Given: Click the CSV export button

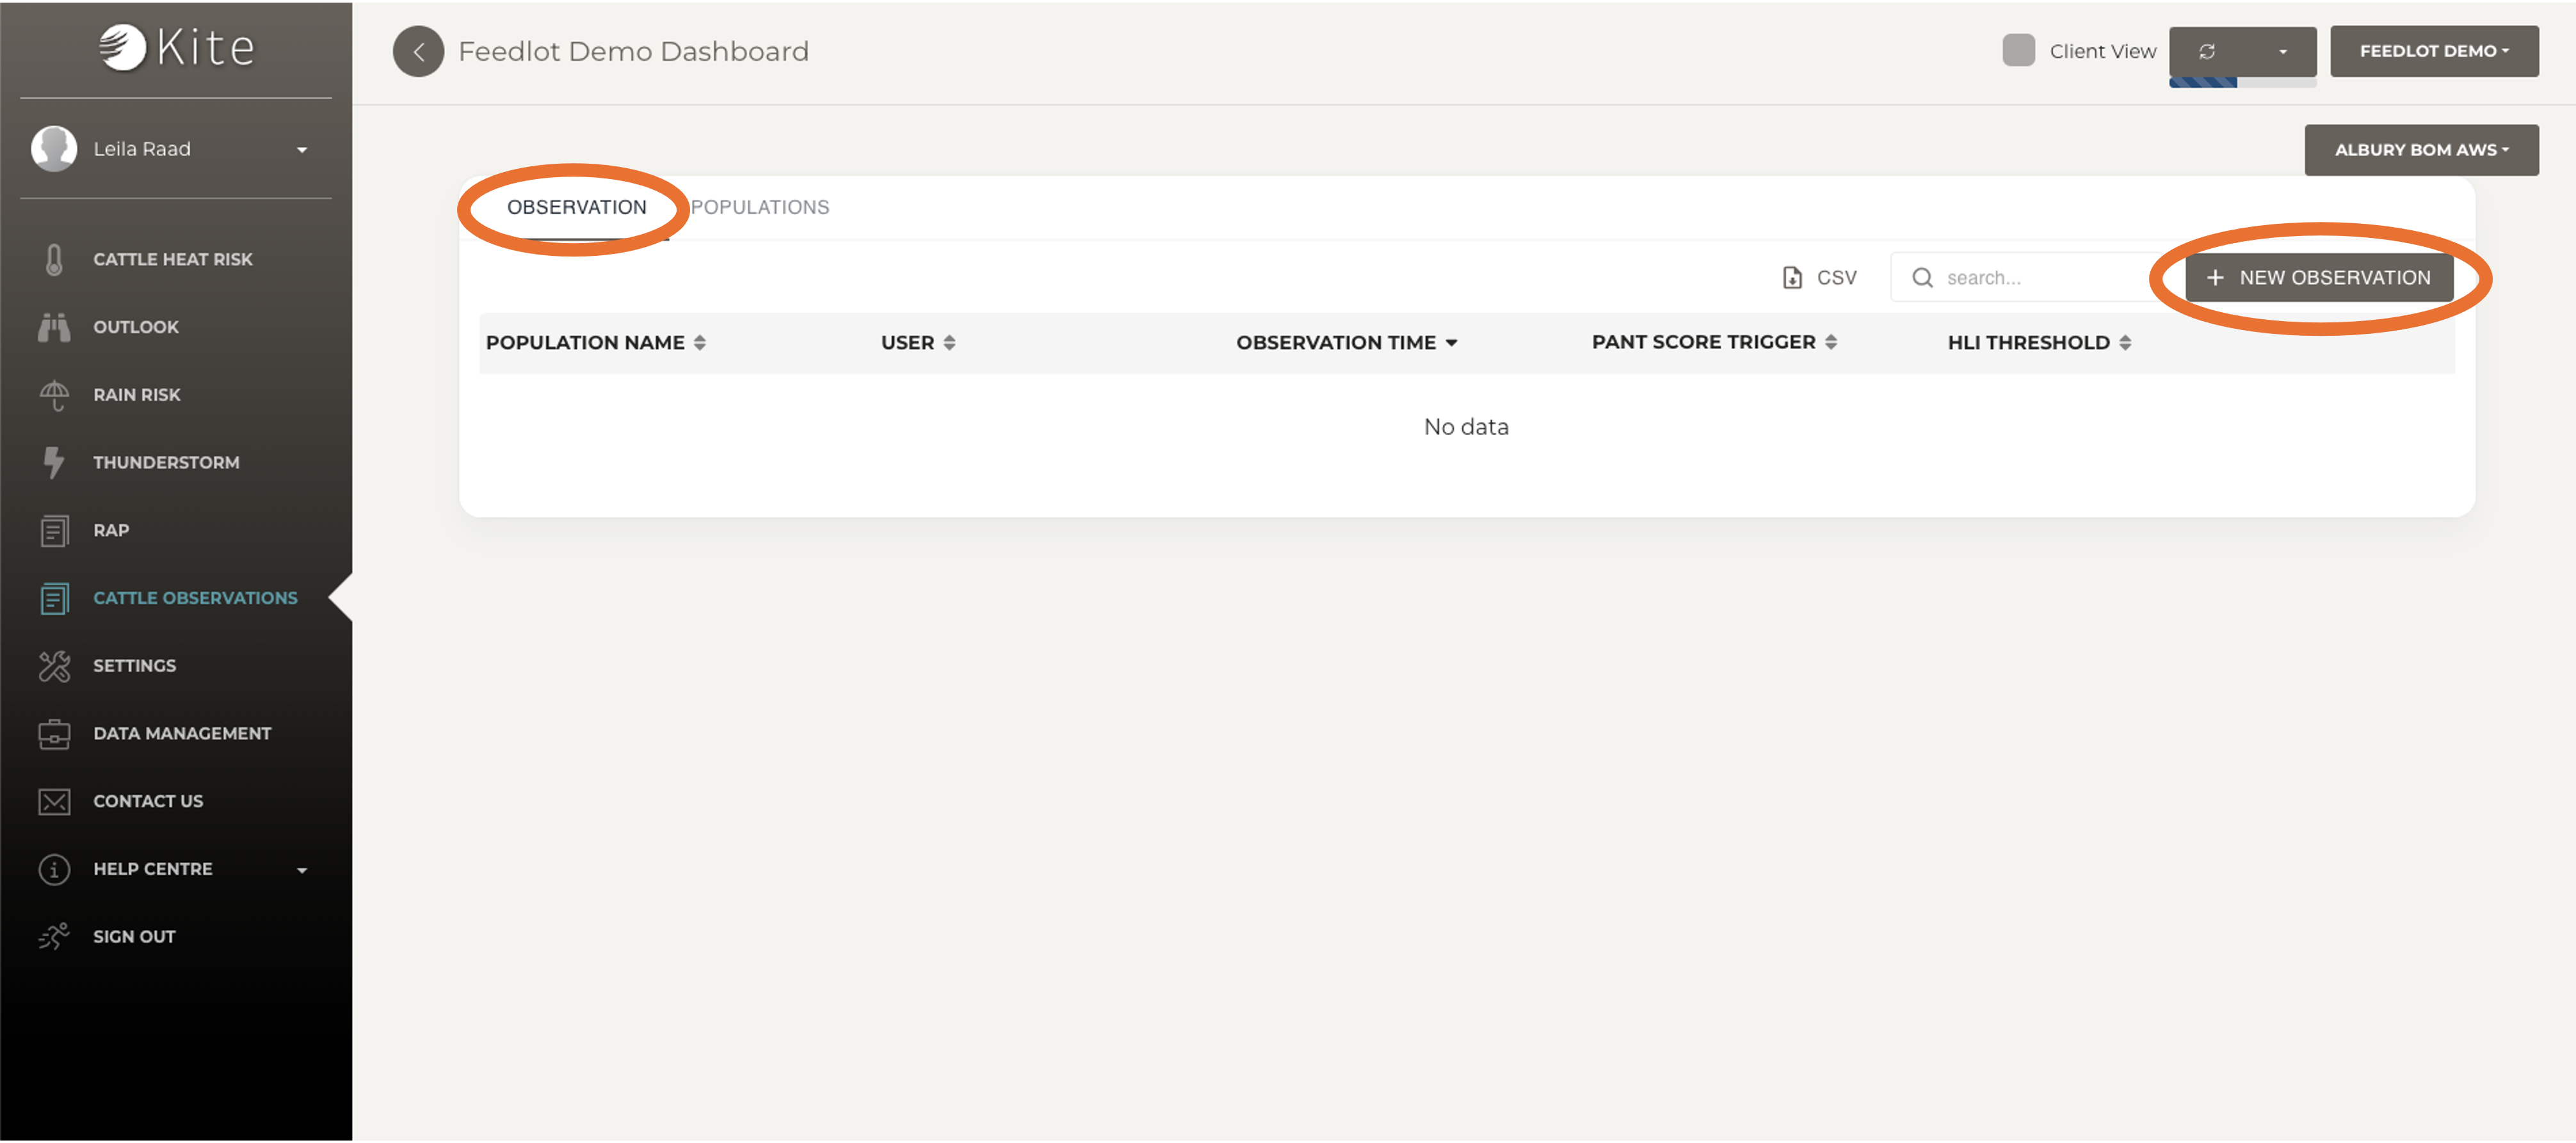Looking at the screenshot, I should [x=1819, y=276].
